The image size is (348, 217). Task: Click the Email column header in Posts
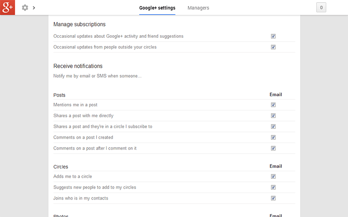(276, 95)
